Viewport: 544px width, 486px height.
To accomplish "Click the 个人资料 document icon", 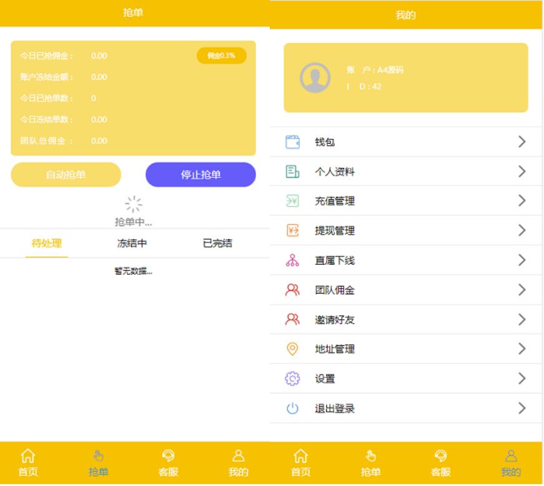I will 292,171.
